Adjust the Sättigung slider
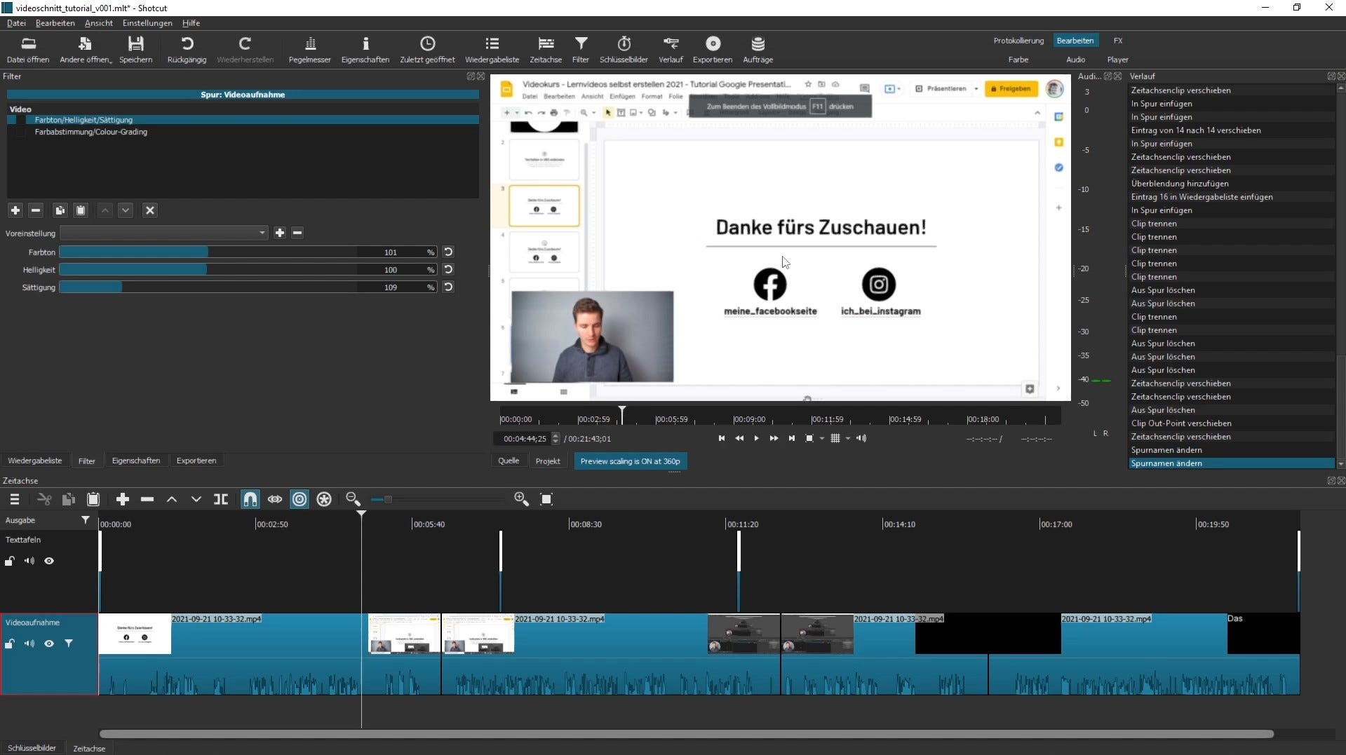Viewport: 1346px width, 755px height. [x=210, y=287]
